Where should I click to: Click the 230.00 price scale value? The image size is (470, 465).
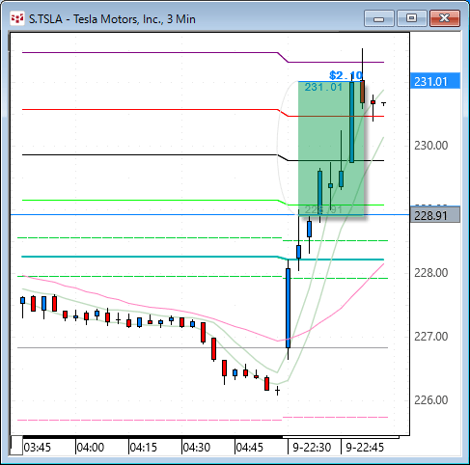point(430,146)
